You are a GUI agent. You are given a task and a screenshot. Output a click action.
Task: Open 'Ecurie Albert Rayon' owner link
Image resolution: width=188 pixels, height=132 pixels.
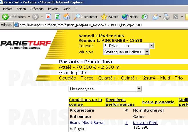(x=87, y=122)
